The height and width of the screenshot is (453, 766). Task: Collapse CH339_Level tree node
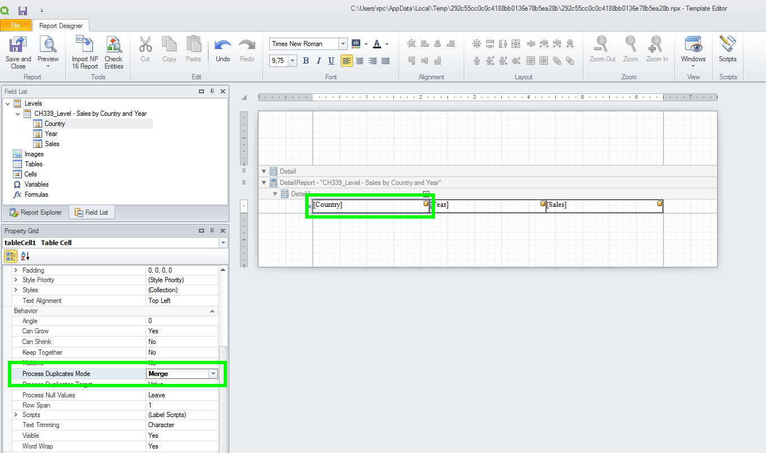pos(17,114)
